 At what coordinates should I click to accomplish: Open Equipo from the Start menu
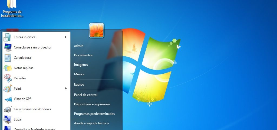point(79,84)
